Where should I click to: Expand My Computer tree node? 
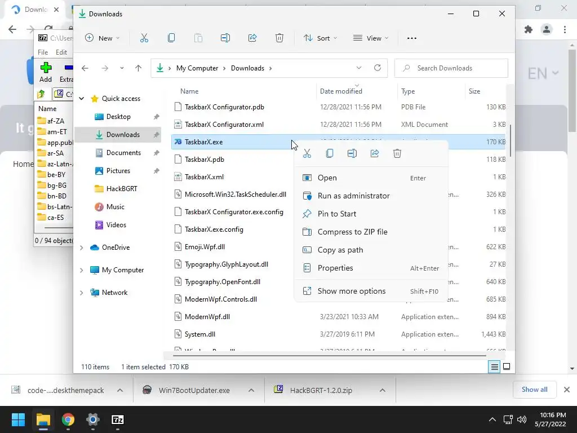[x=82, y=270]
